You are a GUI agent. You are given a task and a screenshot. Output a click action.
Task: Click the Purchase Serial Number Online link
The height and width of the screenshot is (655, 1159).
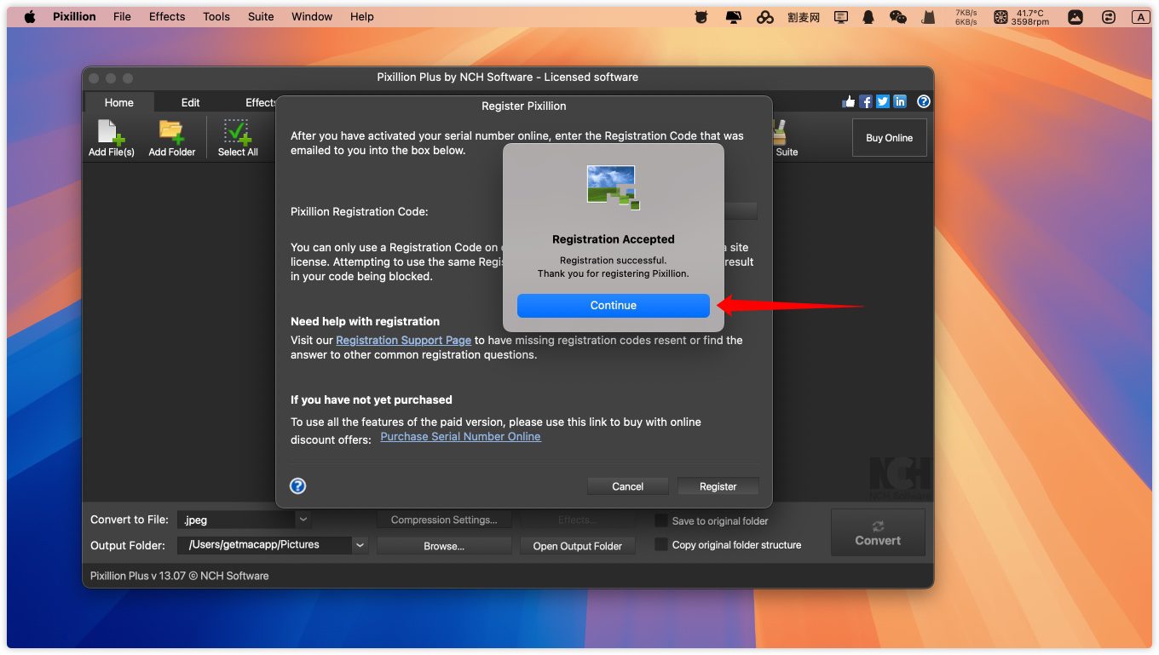(460, 436)
